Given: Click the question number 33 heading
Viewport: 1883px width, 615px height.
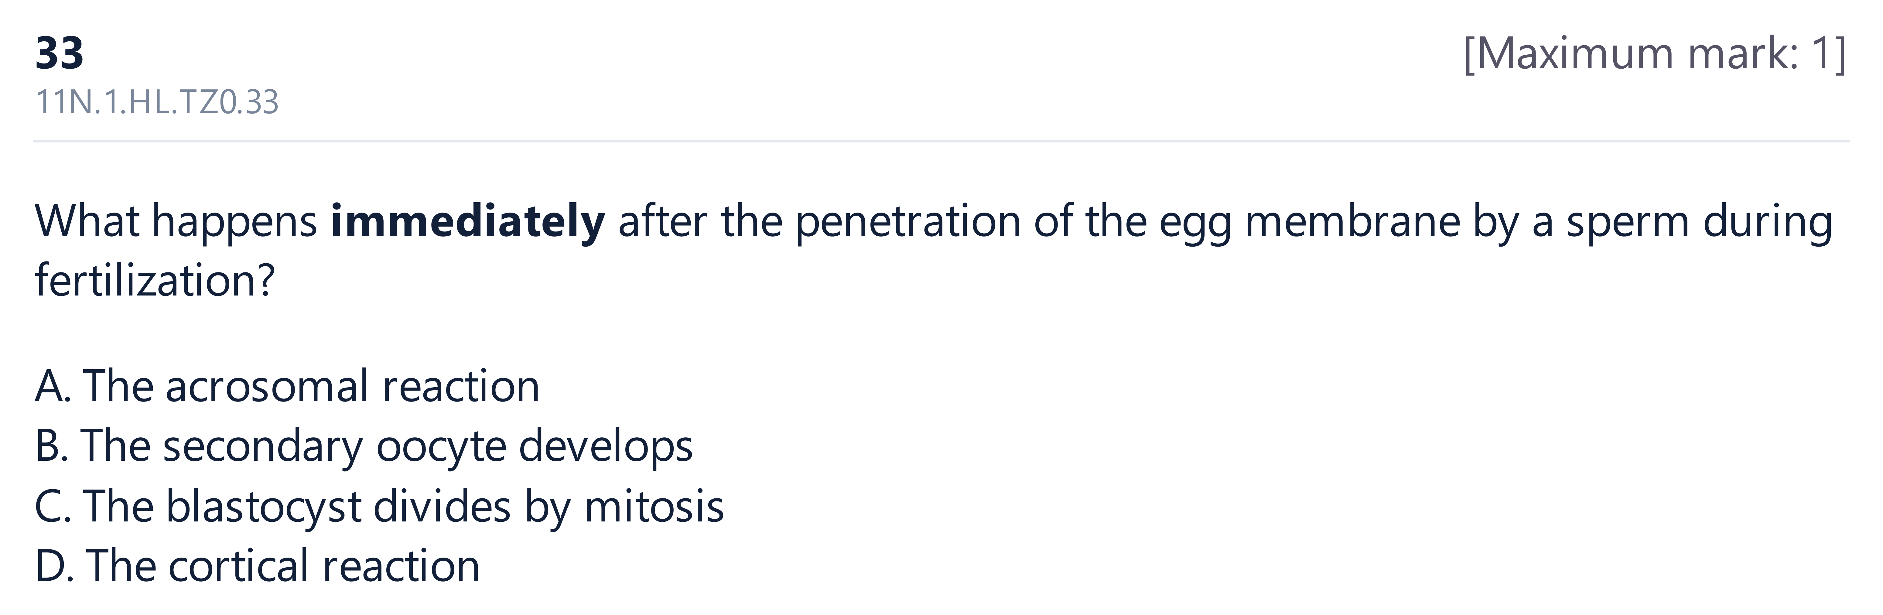Looking at the screenshot, I should click(59, 53).
